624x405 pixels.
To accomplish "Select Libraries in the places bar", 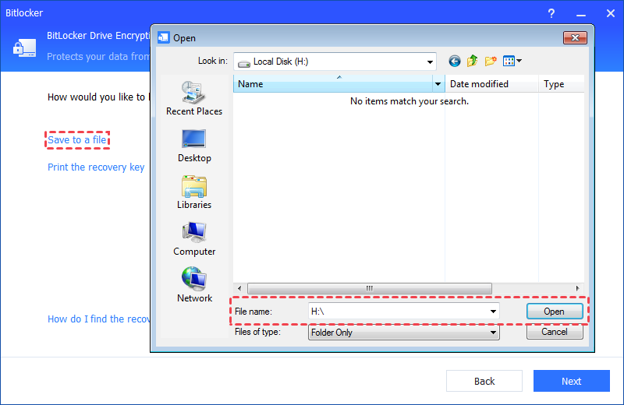I will [x=194, y=192].
